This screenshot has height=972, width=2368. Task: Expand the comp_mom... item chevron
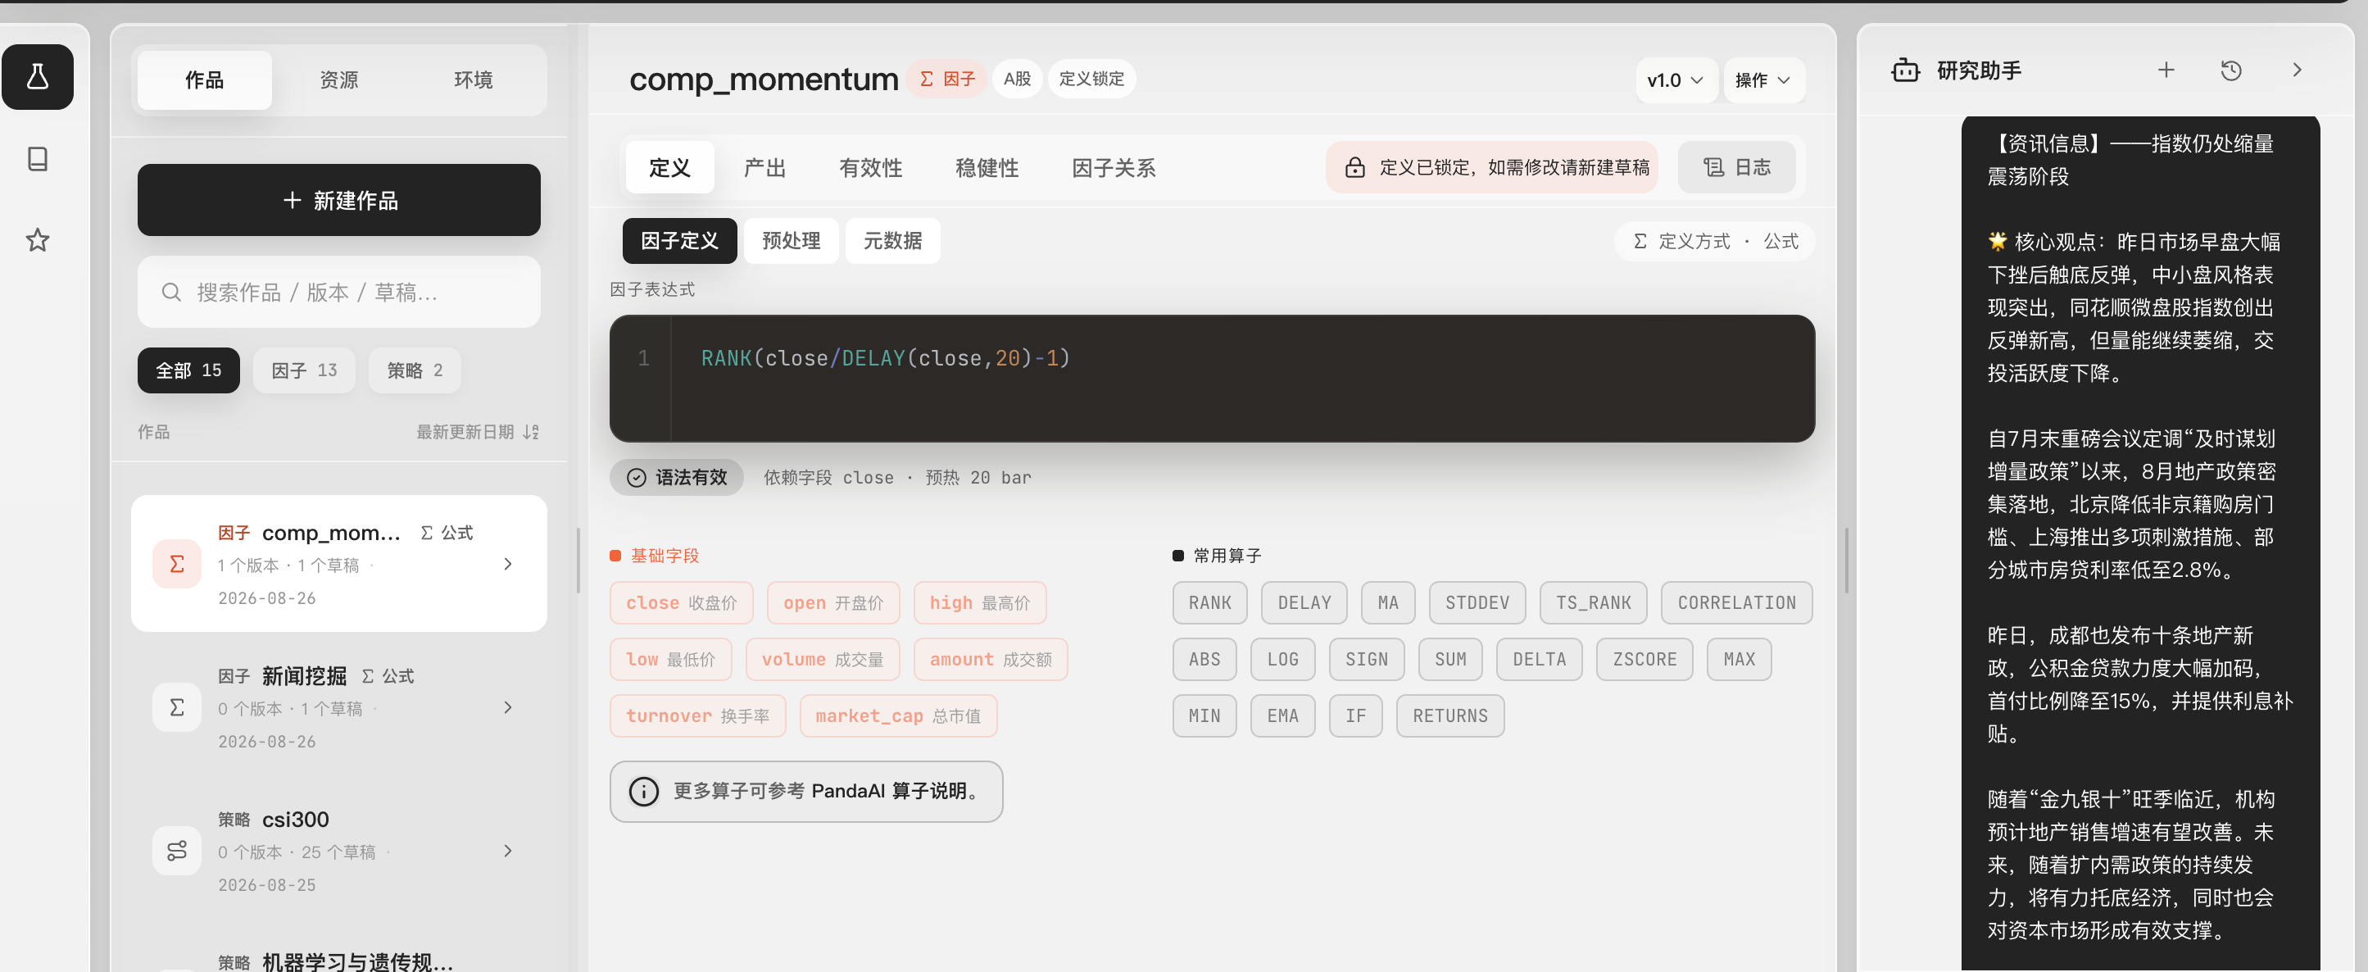tap(508, 564)
